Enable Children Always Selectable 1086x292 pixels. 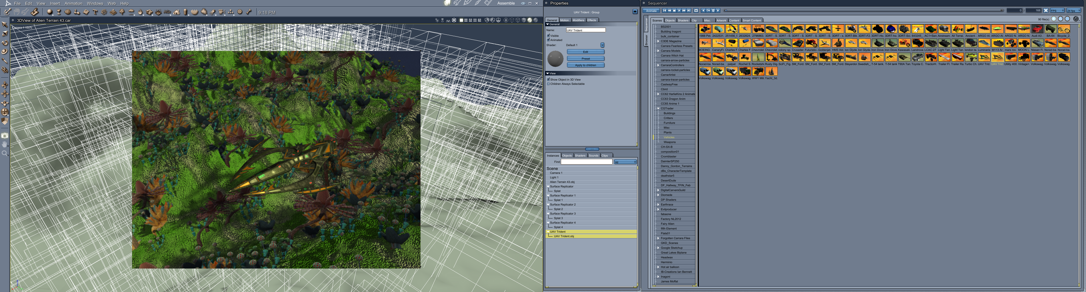(x=548, y=84)
